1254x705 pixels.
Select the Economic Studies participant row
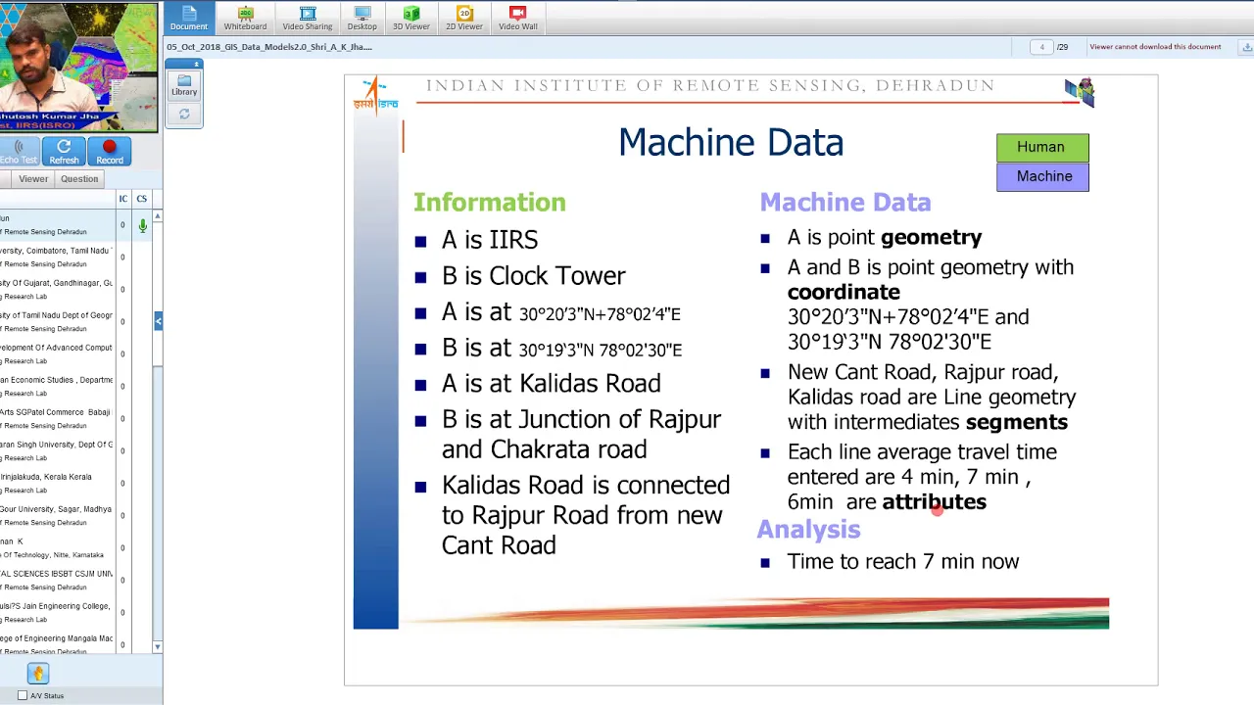[57, 387]
